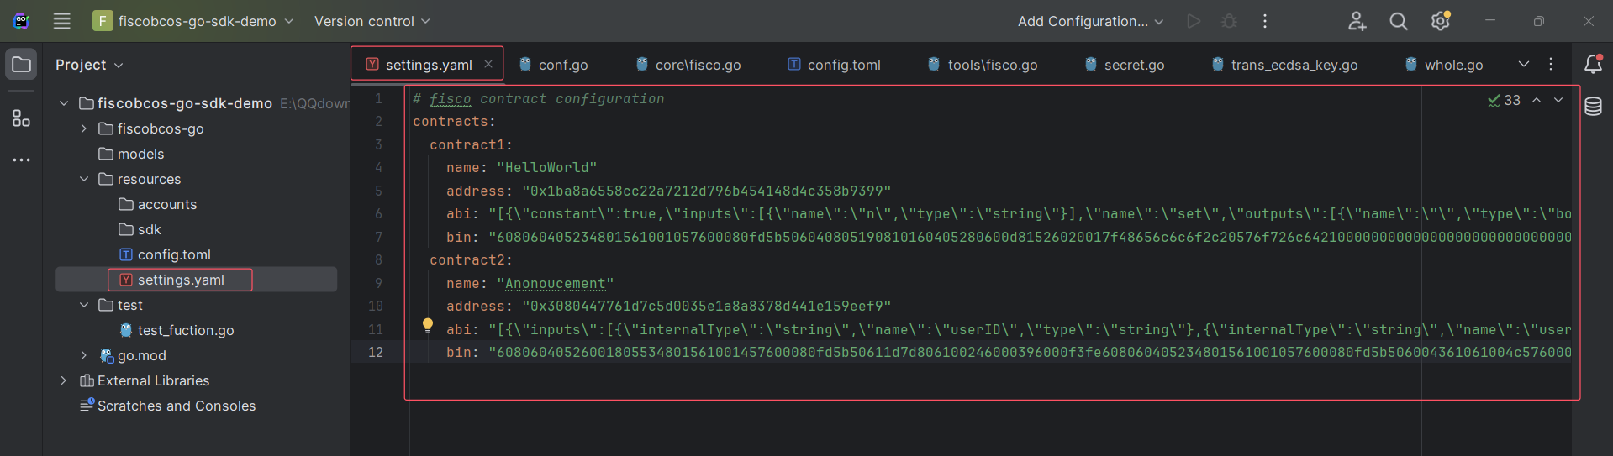This screenshot has width=1613, height=456.
Task: Click the contracts: key on line 2
Action: click(455, 122)
